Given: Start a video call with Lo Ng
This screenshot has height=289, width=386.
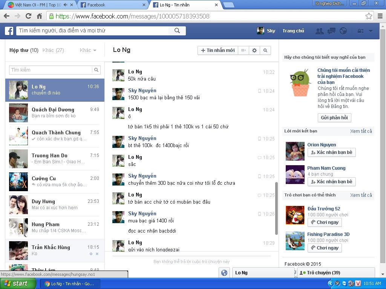Looking at the screenshot, I should (x=244, y=50).
